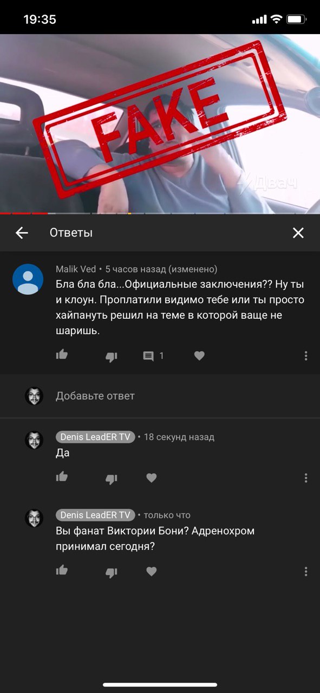Dislike the reply saying Да

[x=111, y=479]
